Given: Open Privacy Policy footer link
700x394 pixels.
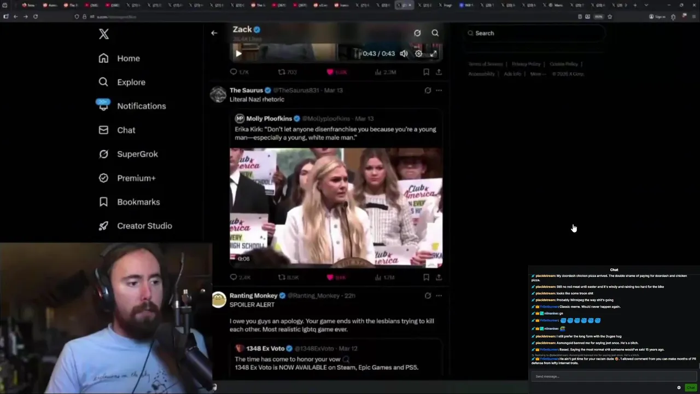Looking at the screenshot, I should pos(526,64).
